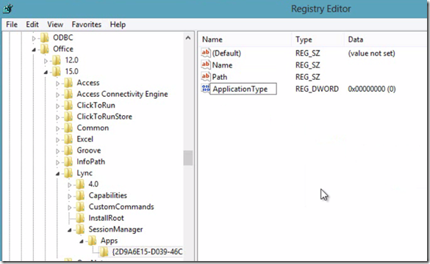Click the 15.0 folder icon
430x264 pixels.
pos(56,72)
